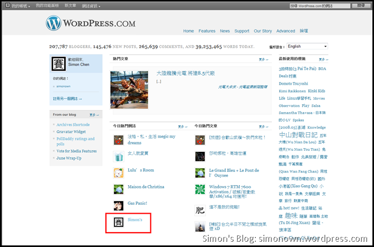Click the Kinki Kids tag

click(x=316, y=91)
